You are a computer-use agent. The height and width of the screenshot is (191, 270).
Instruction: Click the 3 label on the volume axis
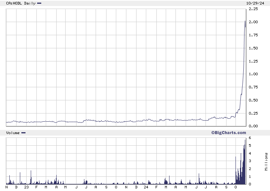click(x=250, y=161)
